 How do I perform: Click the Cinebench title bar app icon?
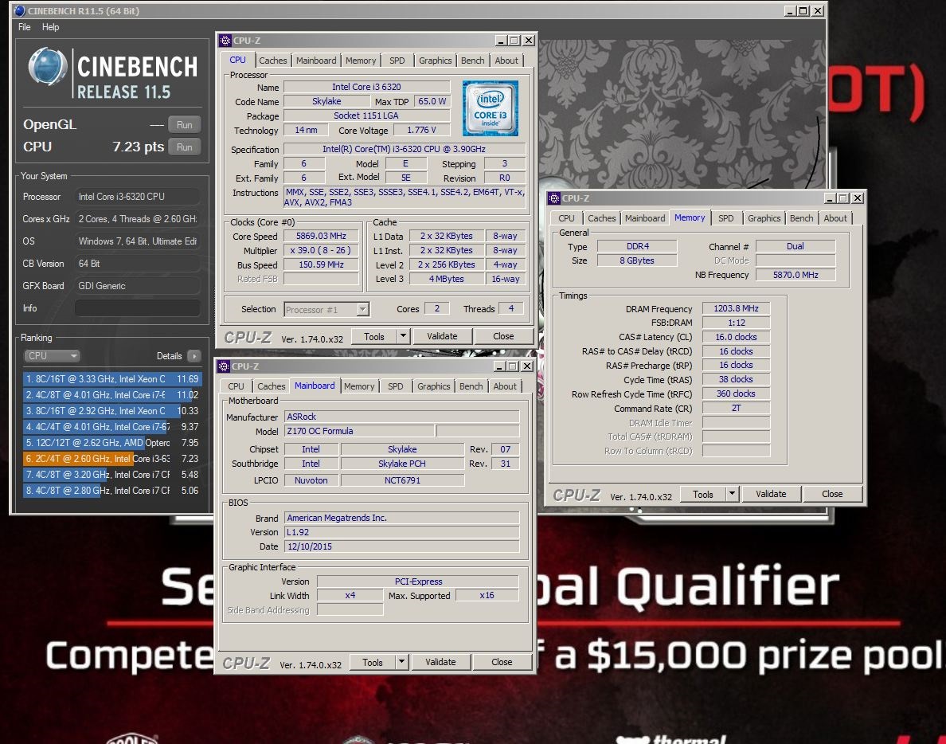tap(19, 11)
